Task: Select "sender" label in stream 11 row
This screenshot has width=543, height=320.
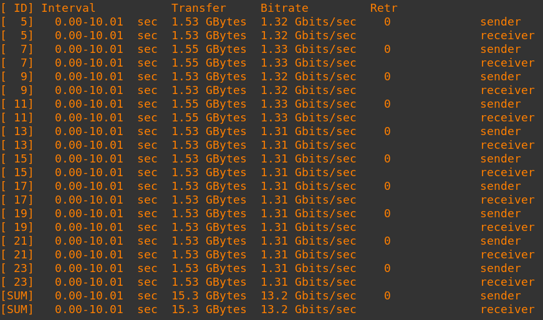Action: [x=501, y=104]
